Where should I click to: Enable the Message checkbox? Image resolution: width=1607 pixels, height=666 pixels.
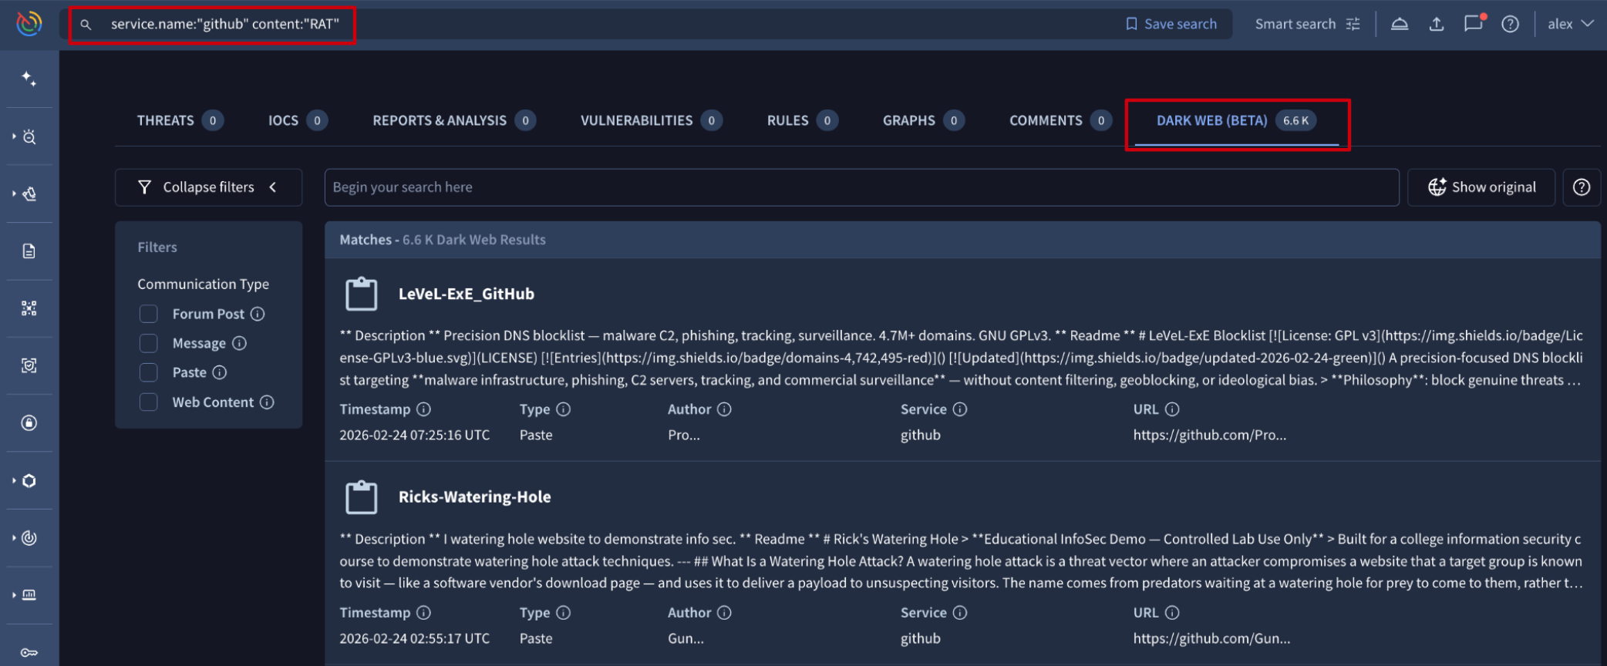click(149, 343)
